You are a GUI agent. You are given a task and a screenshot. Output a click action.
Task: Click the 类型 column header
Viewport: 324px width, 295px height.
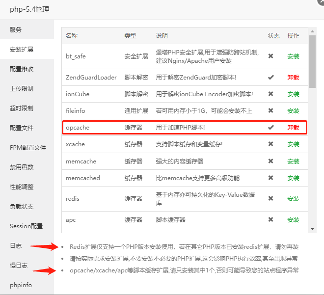(131, 35)
